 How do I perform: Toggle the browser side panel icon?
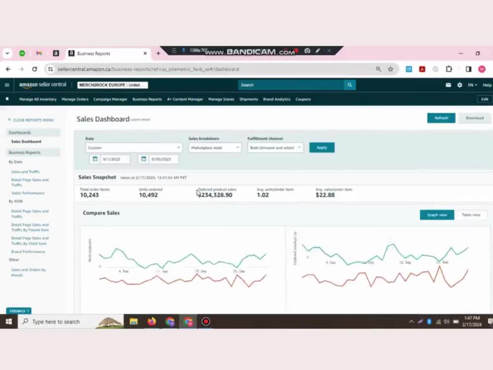point(468,69)
